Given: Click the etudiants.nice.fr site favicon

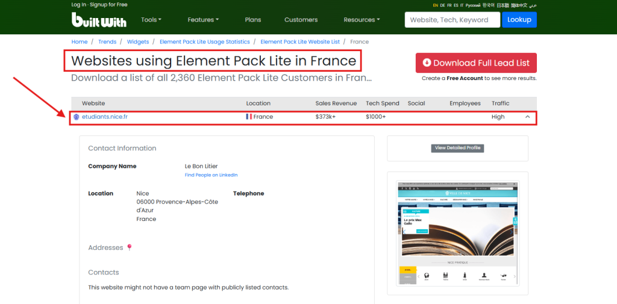Looking at the screenshot, I should coord(77,117).
